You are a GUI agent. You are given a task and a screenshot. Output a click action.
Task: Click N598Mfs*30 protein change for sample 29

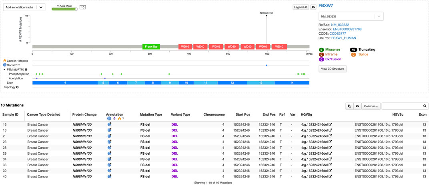pyautogui.click(x=82, y=154)
